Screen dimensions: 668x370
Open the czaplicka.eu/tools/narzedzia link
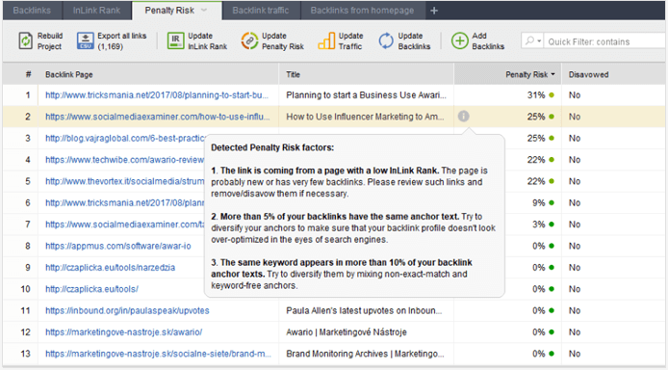point(110,267)
